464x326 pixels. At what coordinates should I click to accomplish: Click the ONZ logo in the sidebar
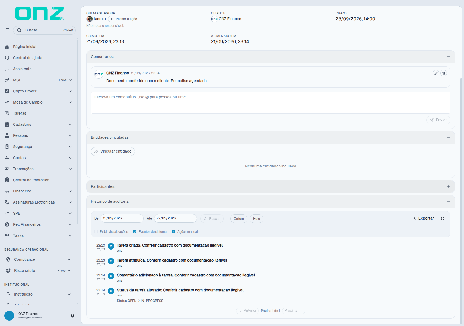[39, 13]
